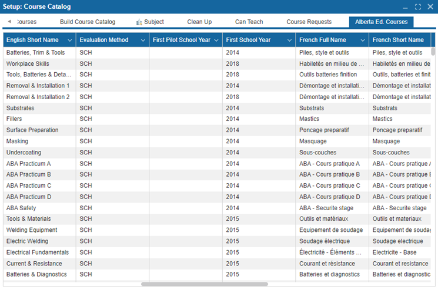Maximize the Course Catalog window
This screenshot has height=290, width=438.
pyautogui.click(x=417, y=7)
